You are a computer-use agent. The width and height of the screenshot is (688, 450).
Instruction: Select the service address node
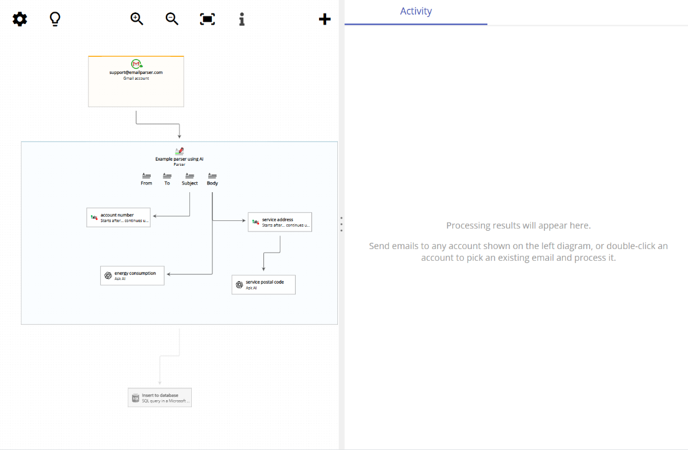coord(280,221)
